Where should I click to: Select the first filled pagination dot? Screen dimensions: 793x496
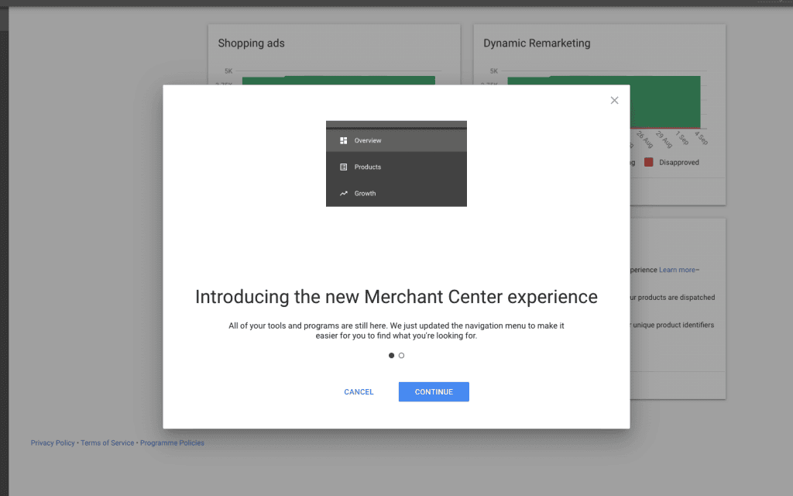391,355
